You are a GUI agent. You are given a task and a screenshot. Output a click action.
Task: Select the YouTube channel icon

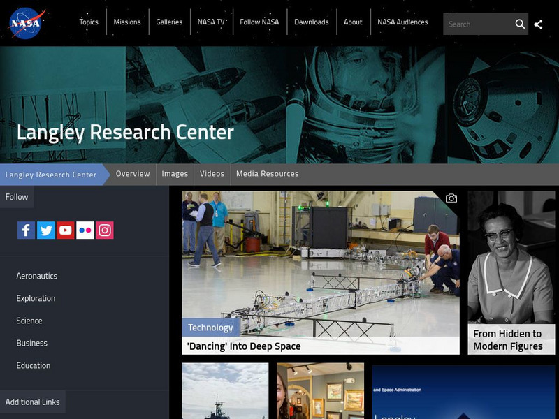click(65, 229)
